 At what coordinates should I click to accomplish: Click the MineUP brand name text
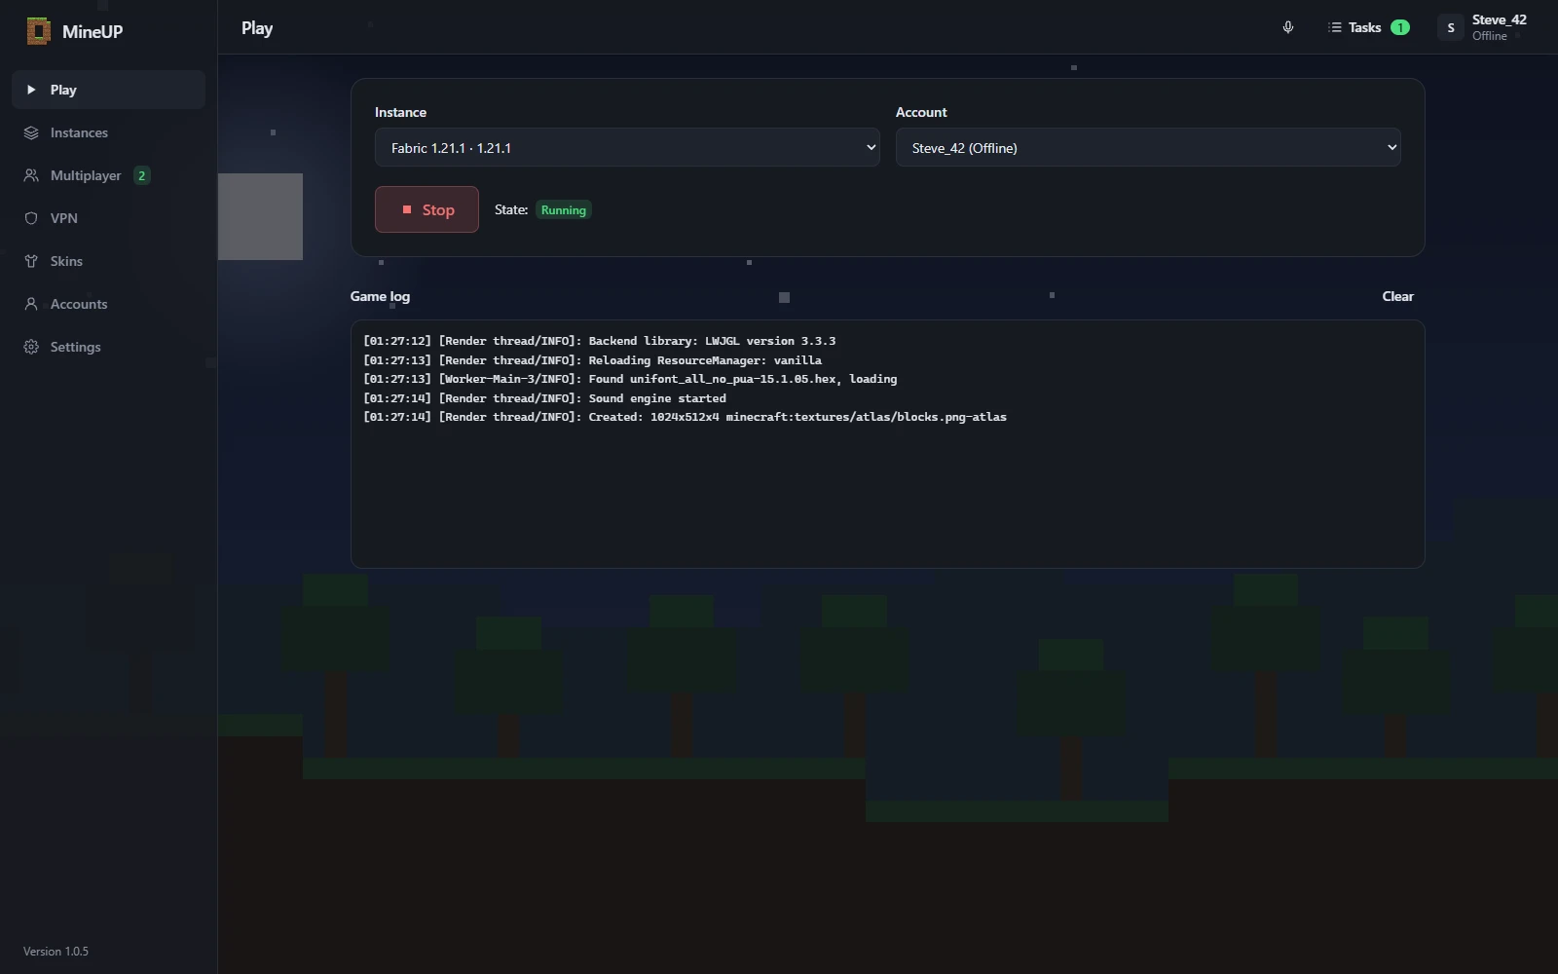pos(93,31)
